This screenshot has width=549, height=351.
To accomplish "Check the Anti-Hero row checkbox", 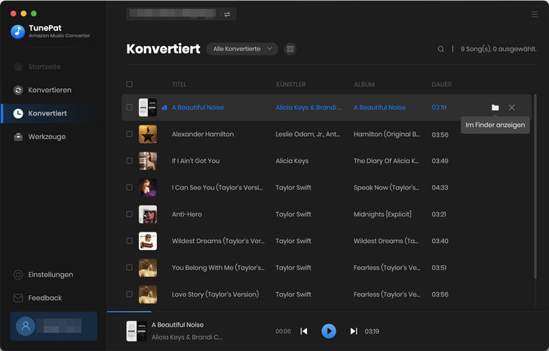I will click(x=130, y=214).
